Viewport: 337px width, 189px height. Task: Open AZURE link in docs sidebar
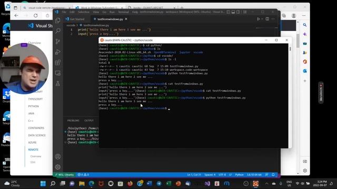(x=32, y=142)
